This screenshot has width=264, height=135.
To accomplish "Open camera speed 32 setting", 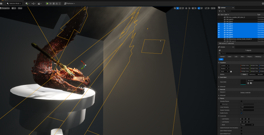I will pyautogui.click(x=213, y=8).
